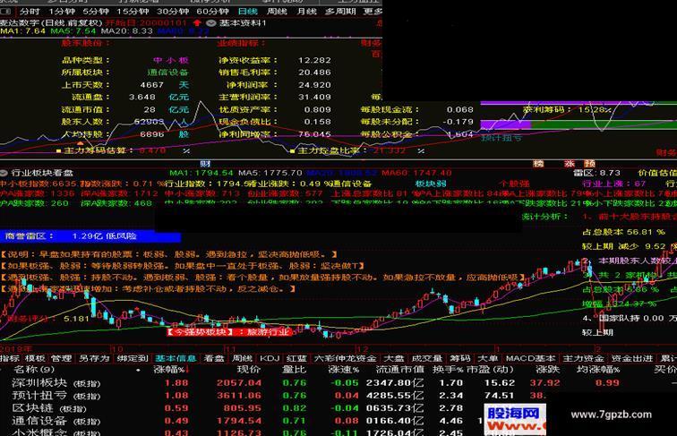Switch to the MACD基本 indicator tab
The image size is (677, 436).
click(x=531, y=358)
